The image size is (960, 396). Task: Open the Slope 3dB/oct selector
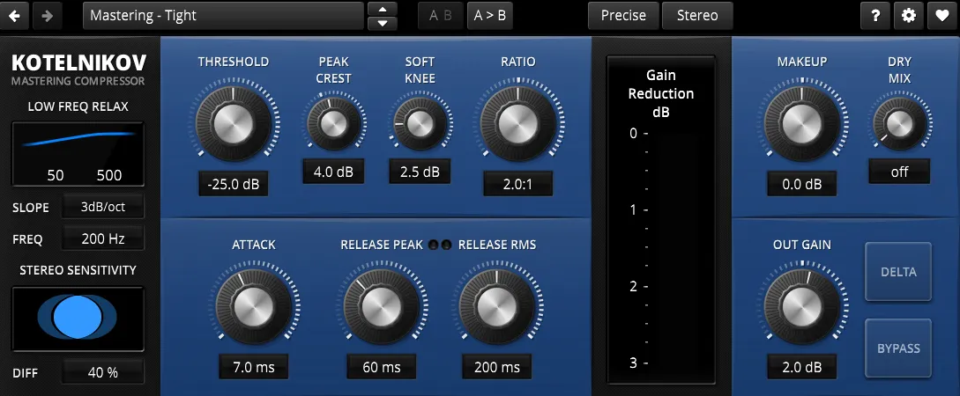tap(103, 207)
